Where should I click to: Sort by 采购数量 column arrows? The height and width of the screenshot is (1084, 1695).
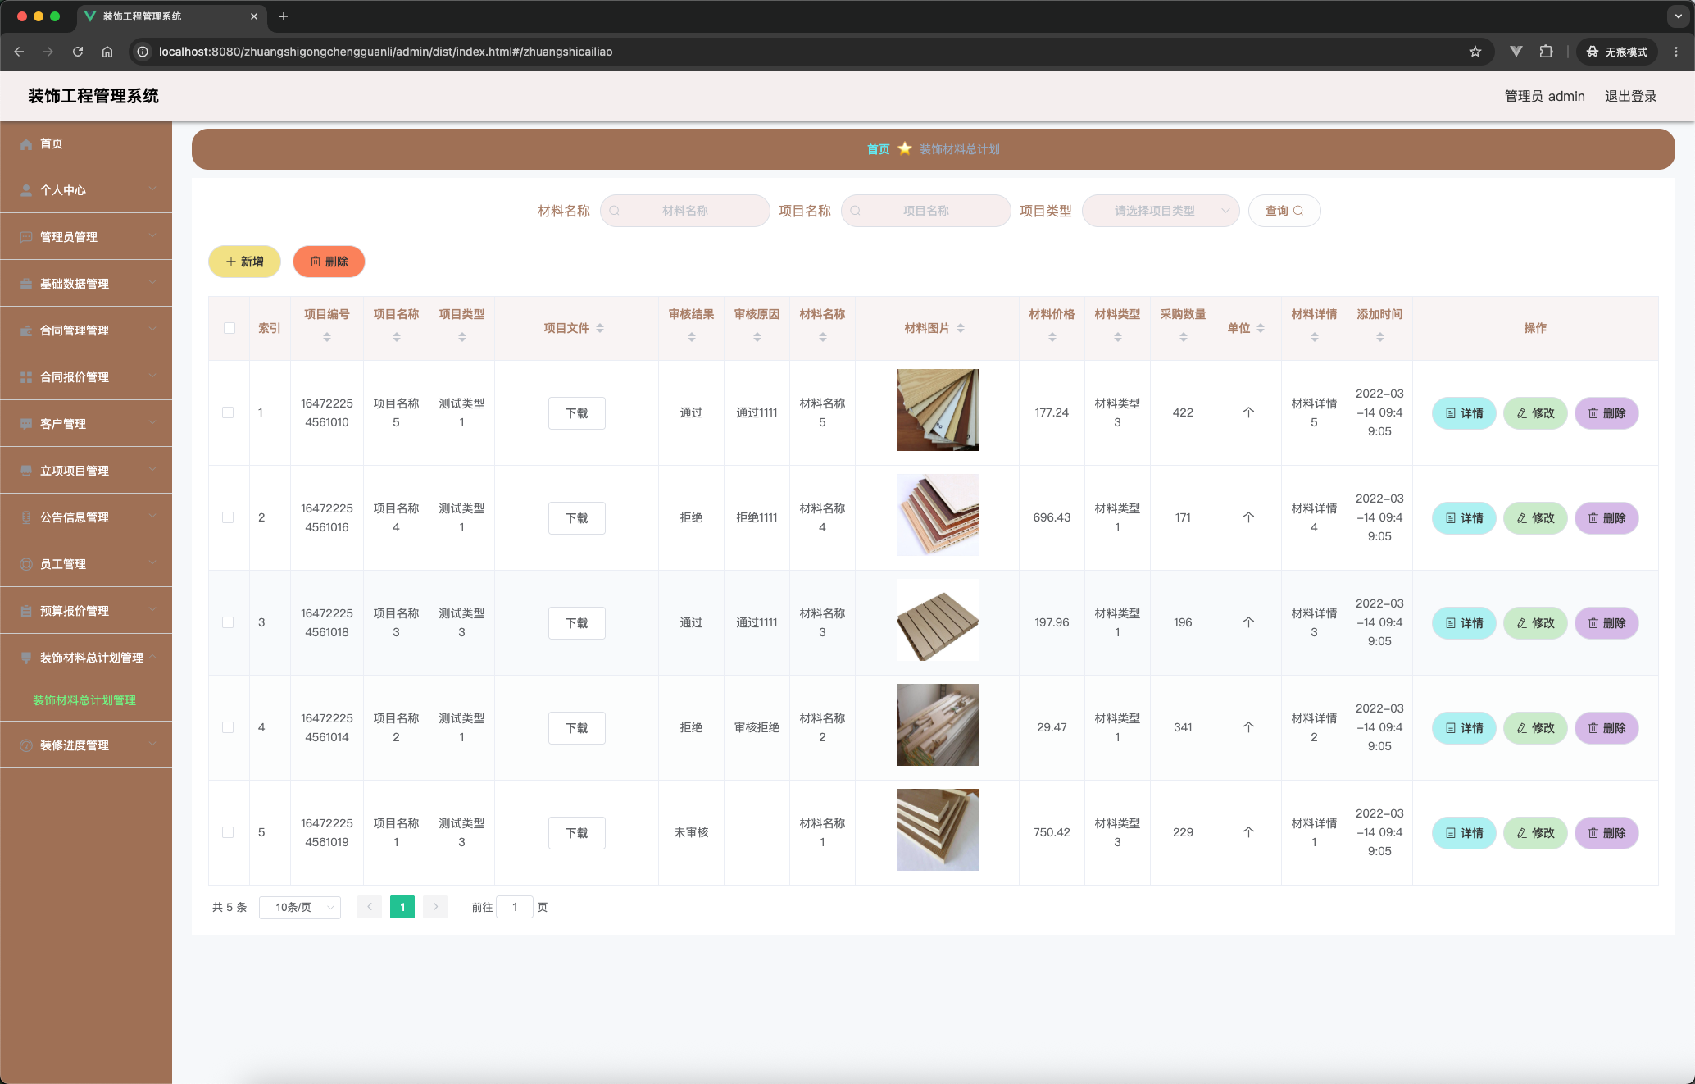(x=1184, y=337)
